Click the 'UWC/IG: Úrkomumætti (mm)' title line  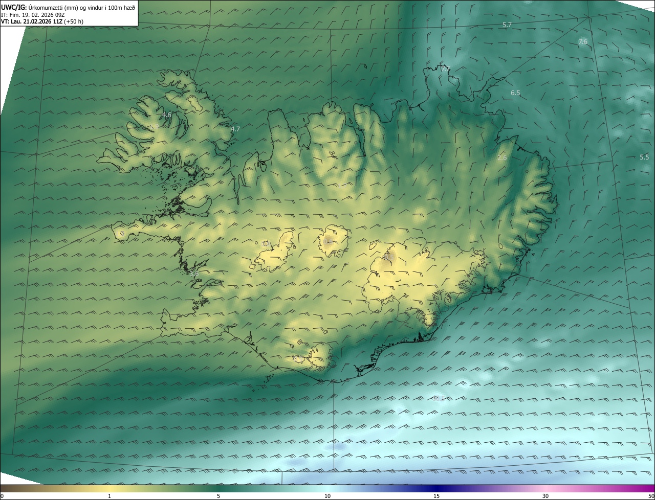[68, 8]
